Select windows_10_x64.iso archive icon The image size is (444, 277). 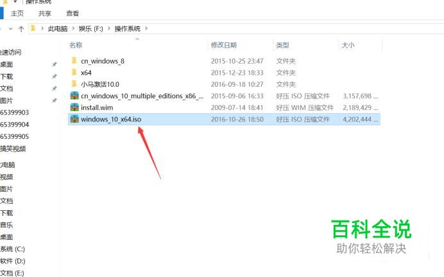tap(74, 119)
